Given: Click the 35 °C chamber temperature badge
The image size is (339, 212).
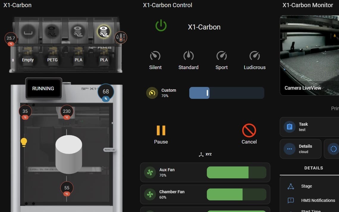Looking at the screenshot, I should [25, 112].
